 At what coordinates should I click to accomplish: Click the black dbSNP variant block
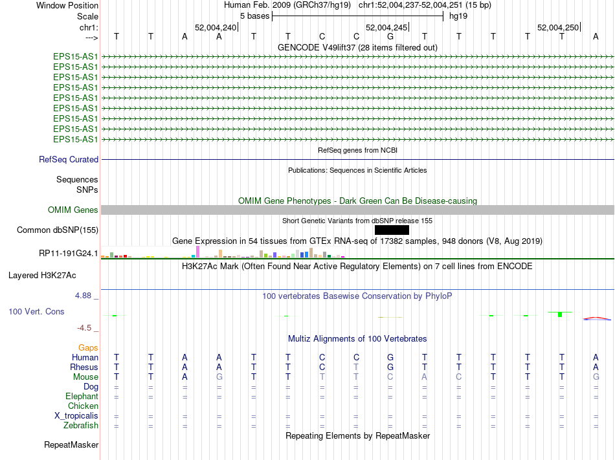pos(392,230)
